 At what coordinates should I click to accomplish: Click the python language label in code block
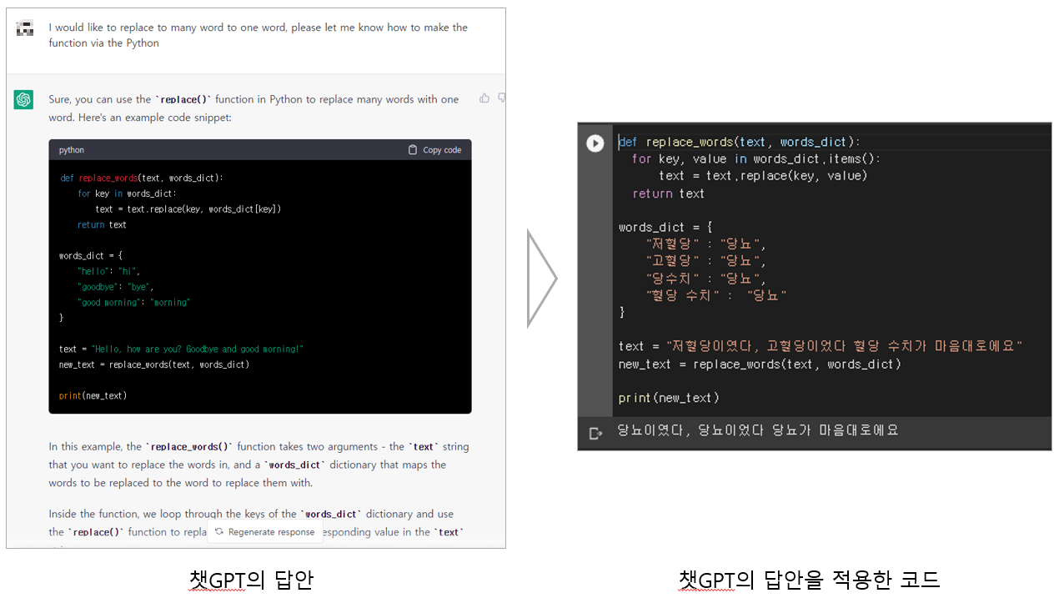coord(72,150)
